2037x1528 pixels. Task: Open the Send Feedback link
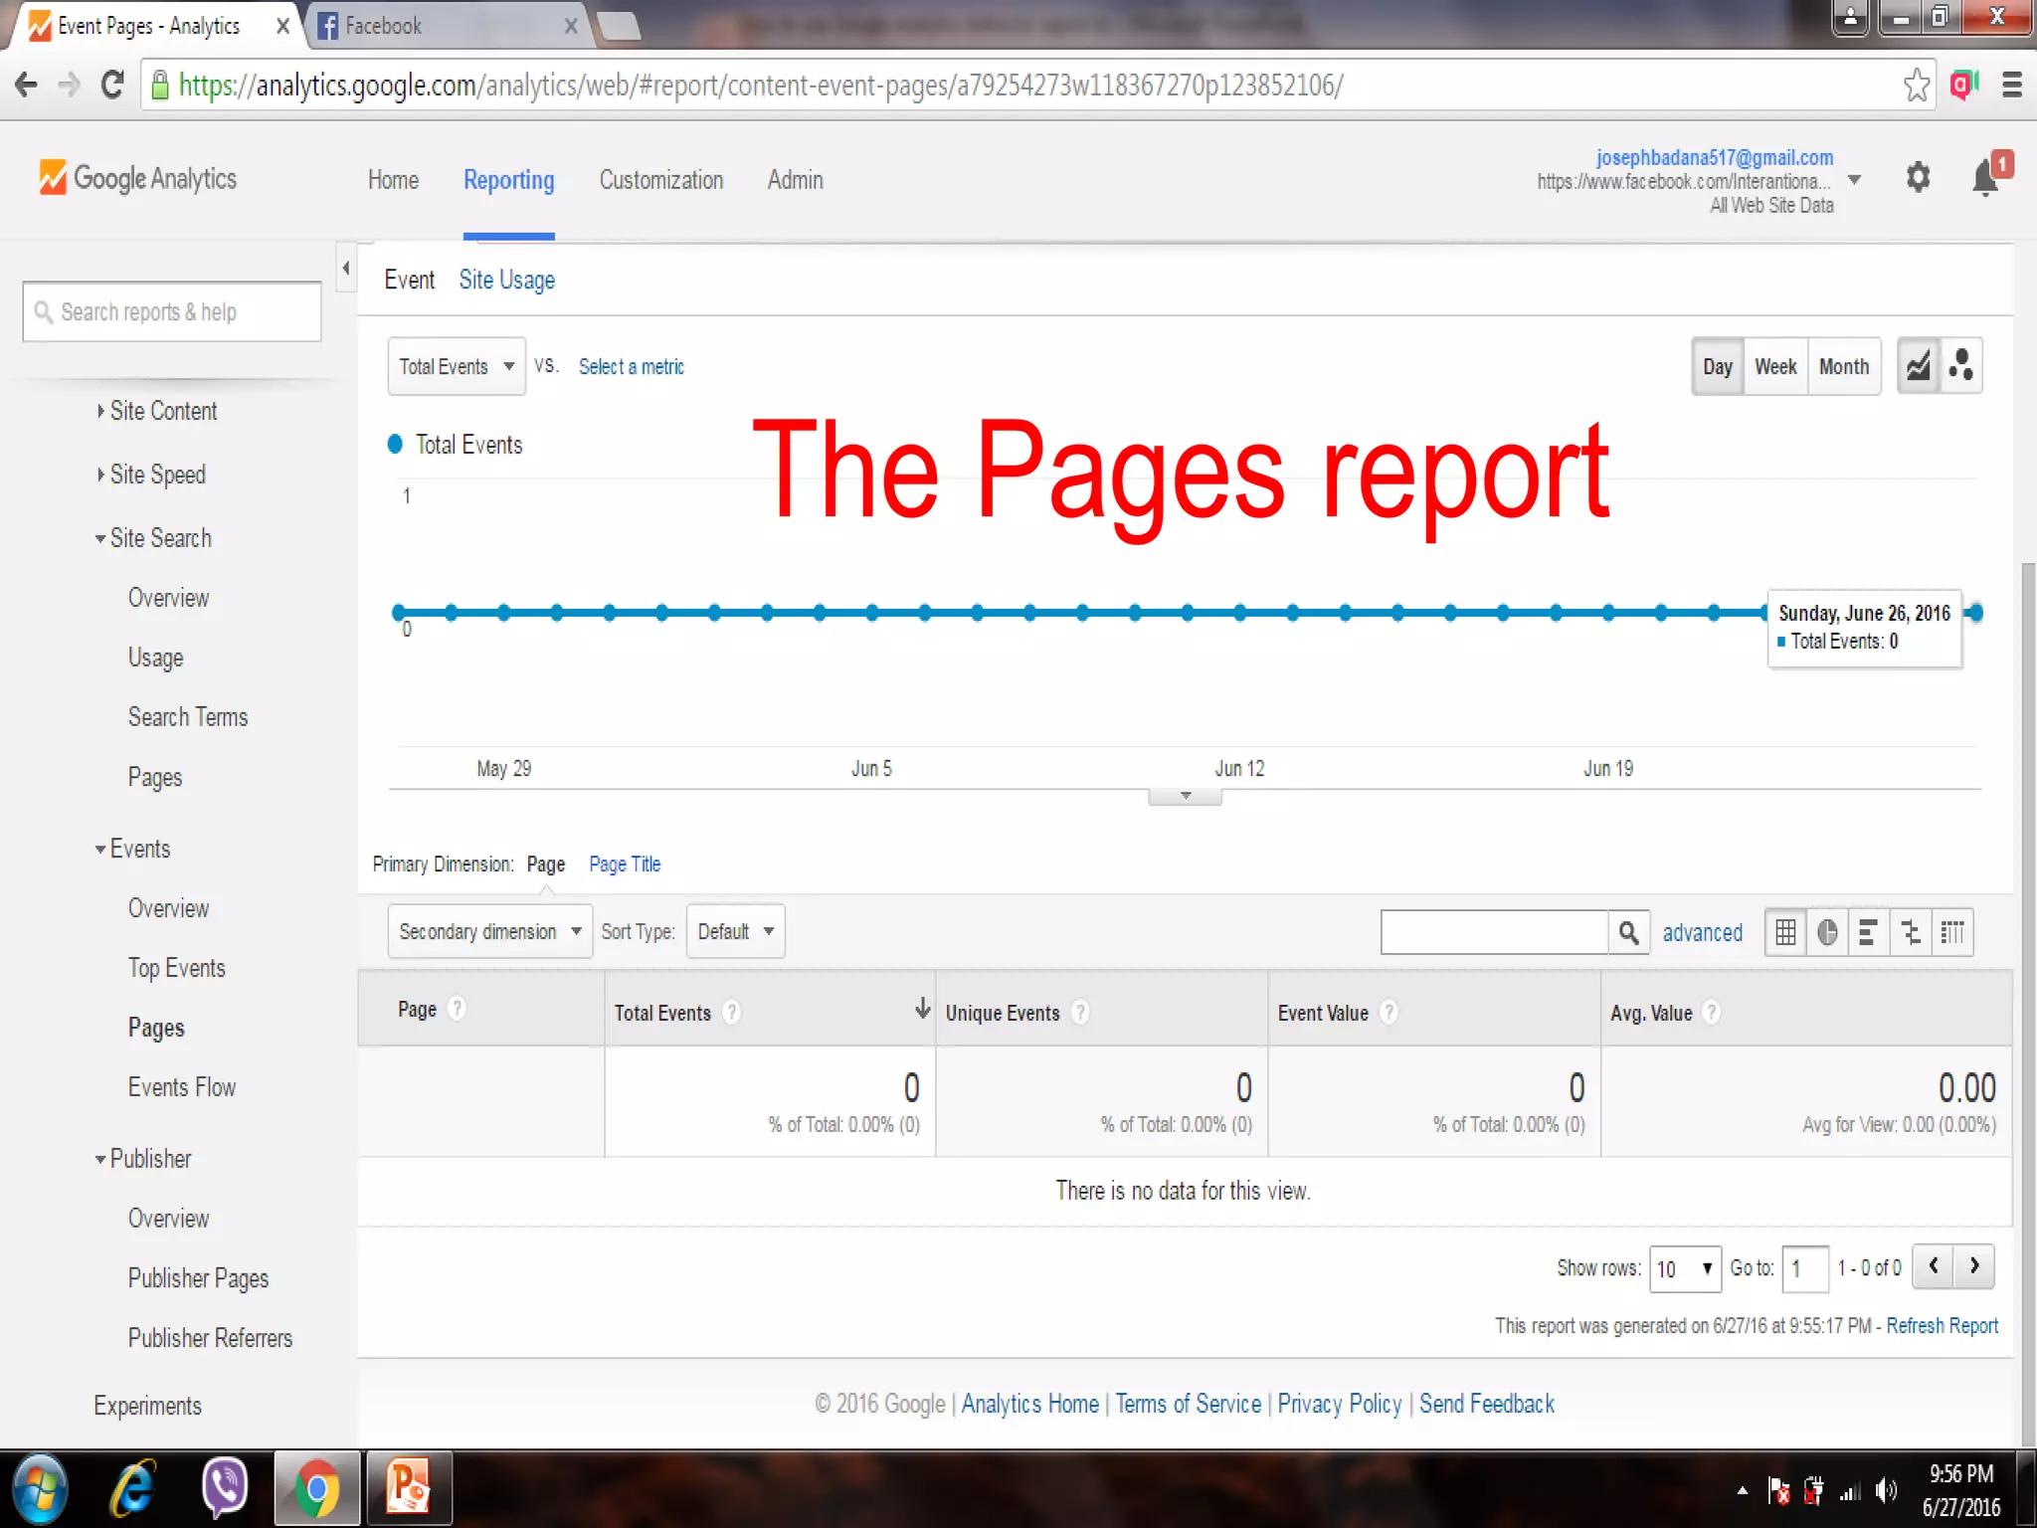pyautogui.click(x=1486, y=1404)
